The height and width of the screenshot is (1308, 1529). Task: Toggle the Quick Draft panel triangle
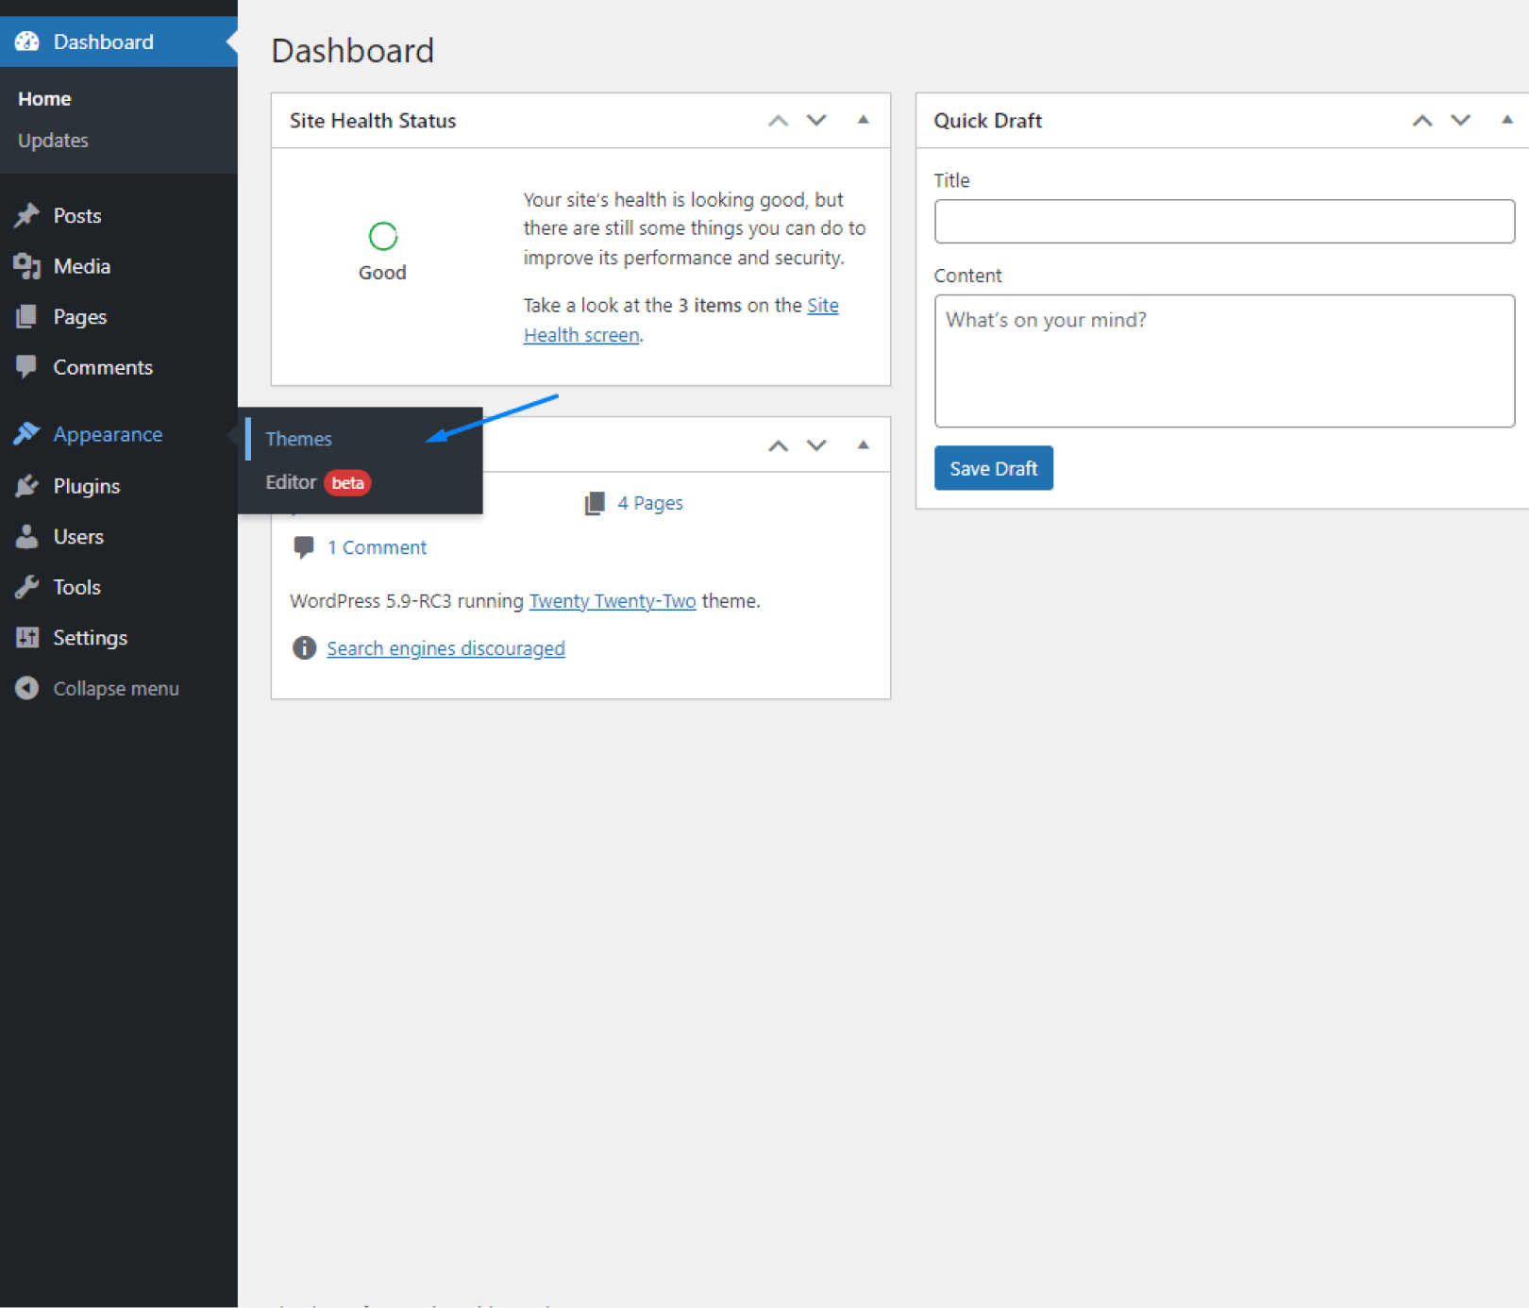pos(1506,120)
